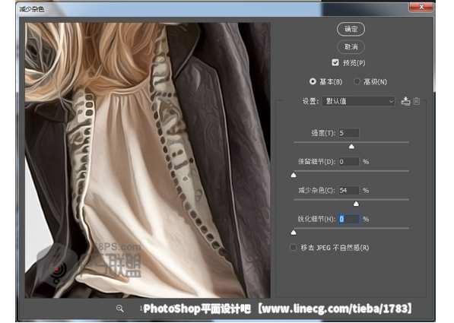
Task: Enable 移去 JPEG 不自然感(R) checkbox
Action: pos(293,248)
